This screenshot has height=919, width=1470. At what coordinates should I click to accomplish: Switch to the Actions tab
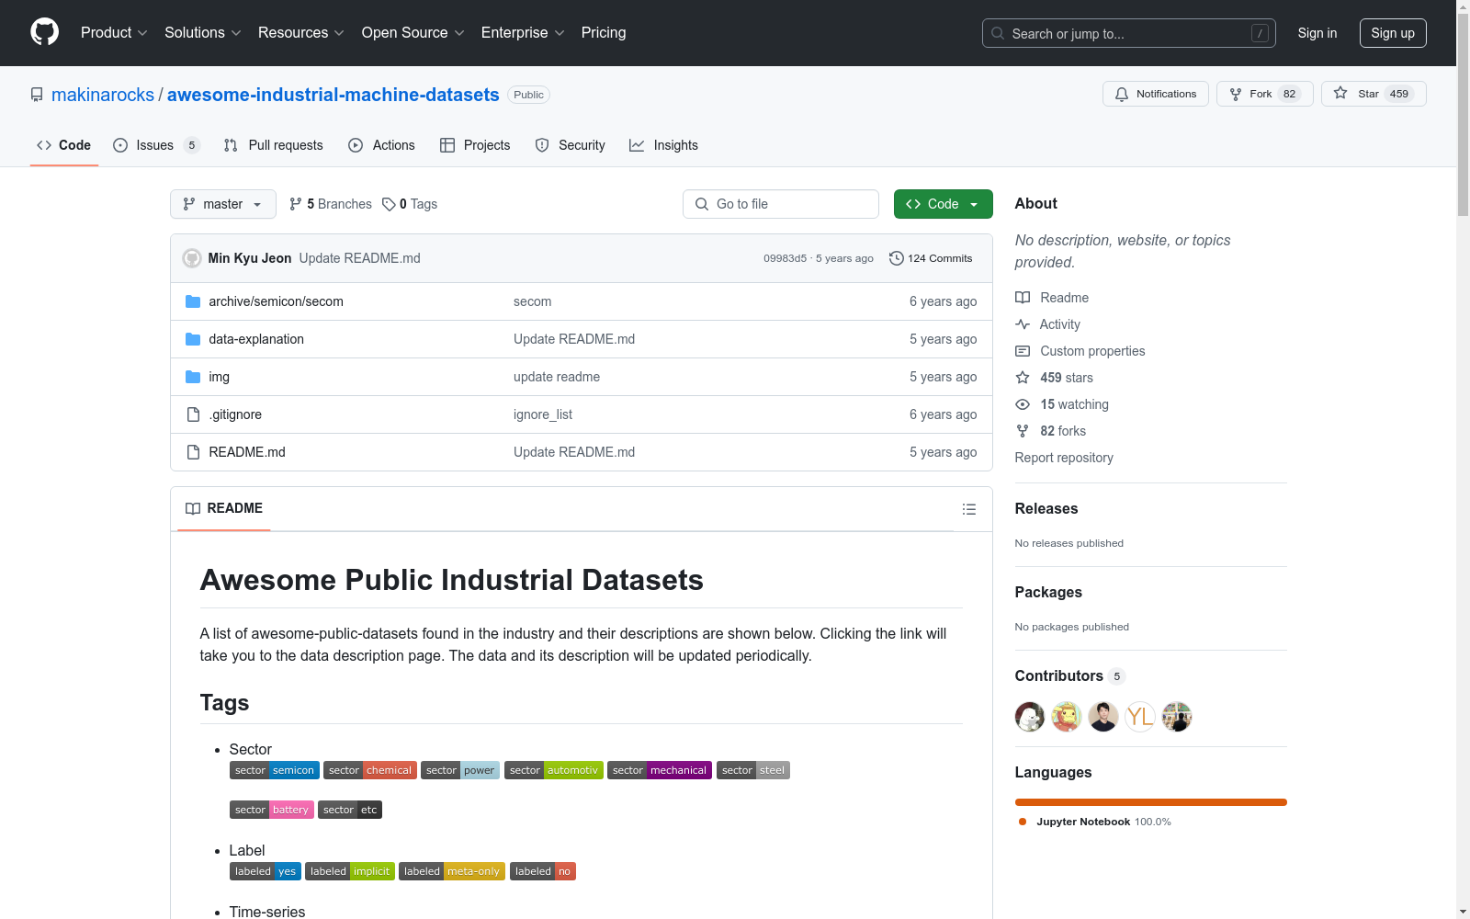382,145
